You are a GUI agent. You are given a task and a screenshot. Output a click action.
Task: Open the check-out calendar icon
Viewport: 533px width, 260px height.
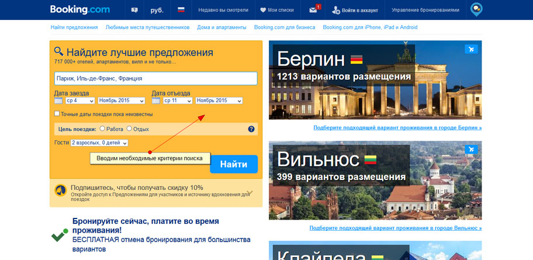(156, 100)
